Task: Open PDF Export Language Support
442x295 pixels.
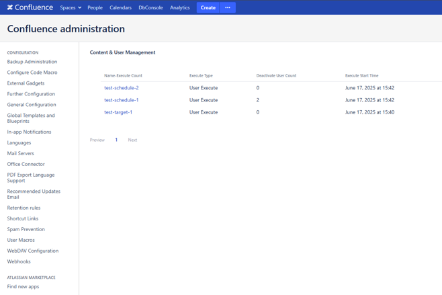Action: [x=31, y=177]
